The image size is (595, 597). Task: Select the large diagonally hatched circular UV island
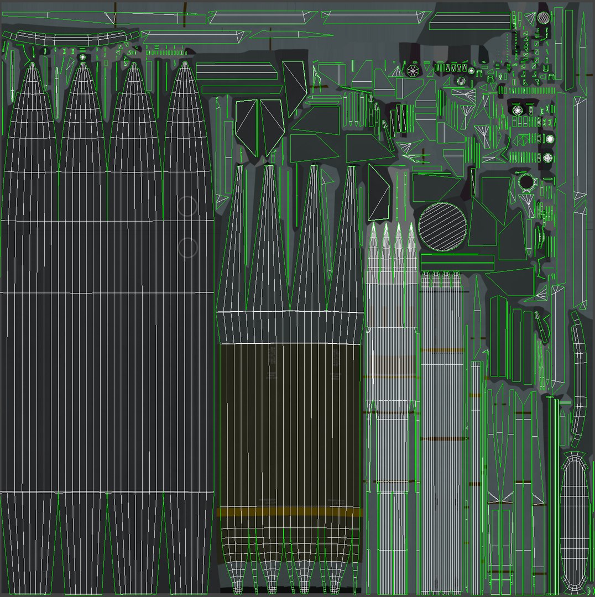[x=442, y=227]
